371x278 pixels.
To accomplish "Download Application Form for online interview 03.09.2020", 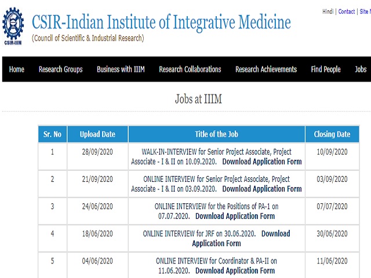I will tap(262, 189).
